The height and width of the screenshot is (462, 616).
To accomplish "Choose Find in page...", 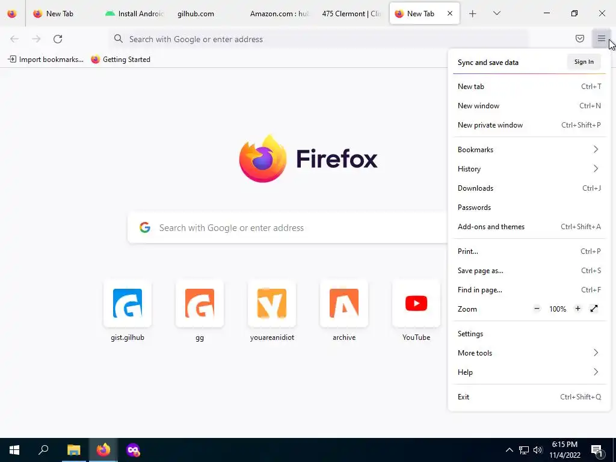I will [529, 290].
